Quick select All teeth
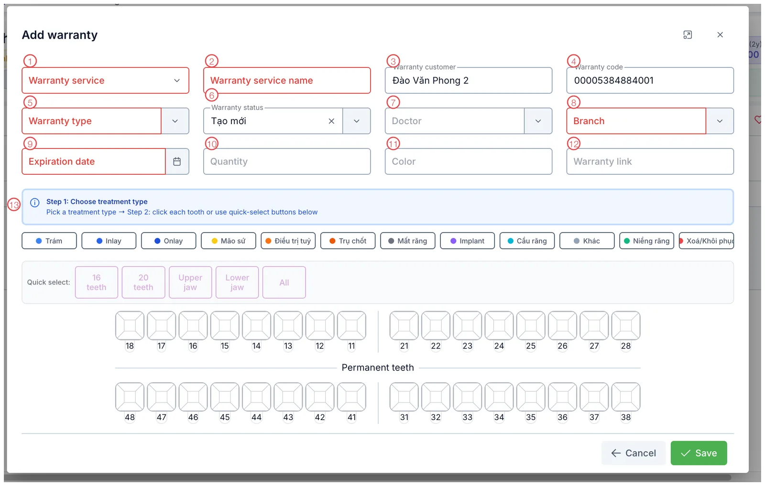765x486 pixels. (284, 282)
